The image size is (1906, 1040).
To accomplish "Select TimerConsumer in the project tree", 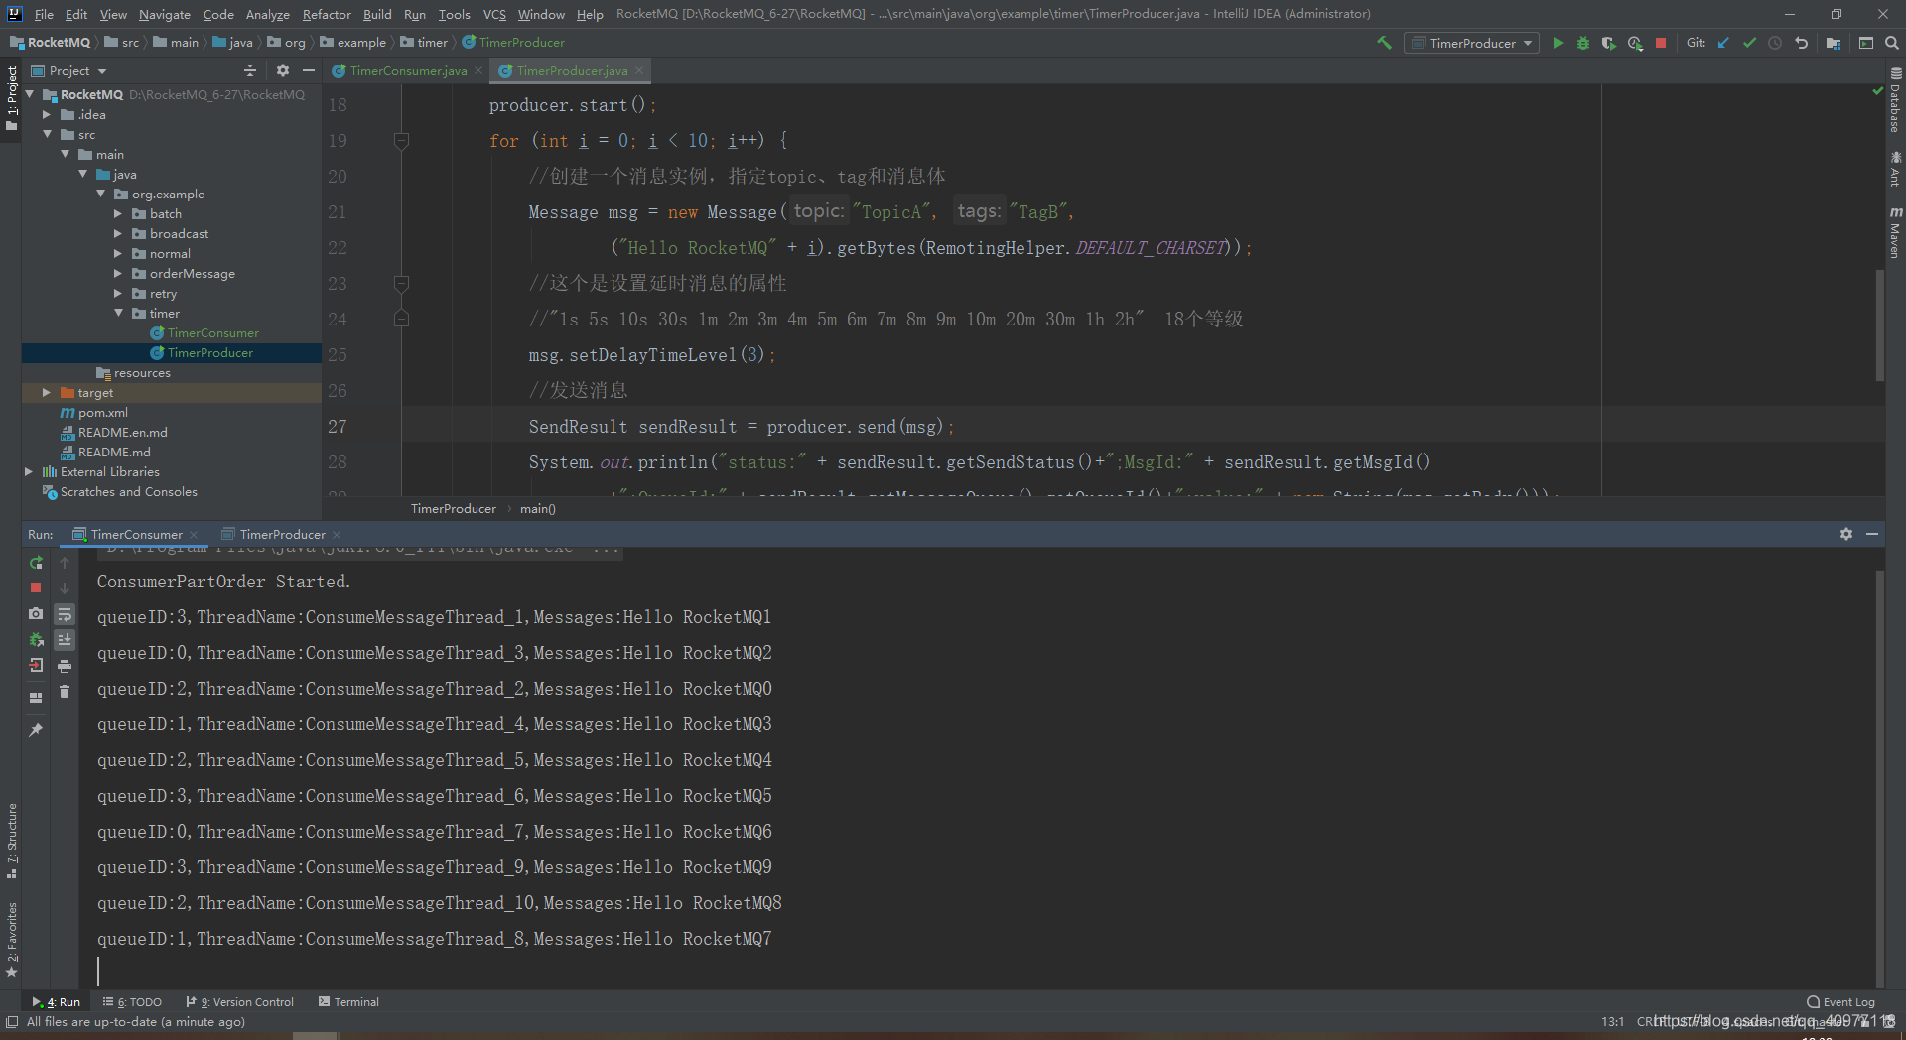I will [x=212, y=332].
